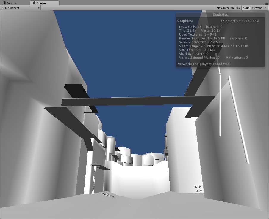Screen dimensions: 269x219
Task: Expand the Gizmos dropdown arrow
Action: pyautogui.click(x=265, y=8)
